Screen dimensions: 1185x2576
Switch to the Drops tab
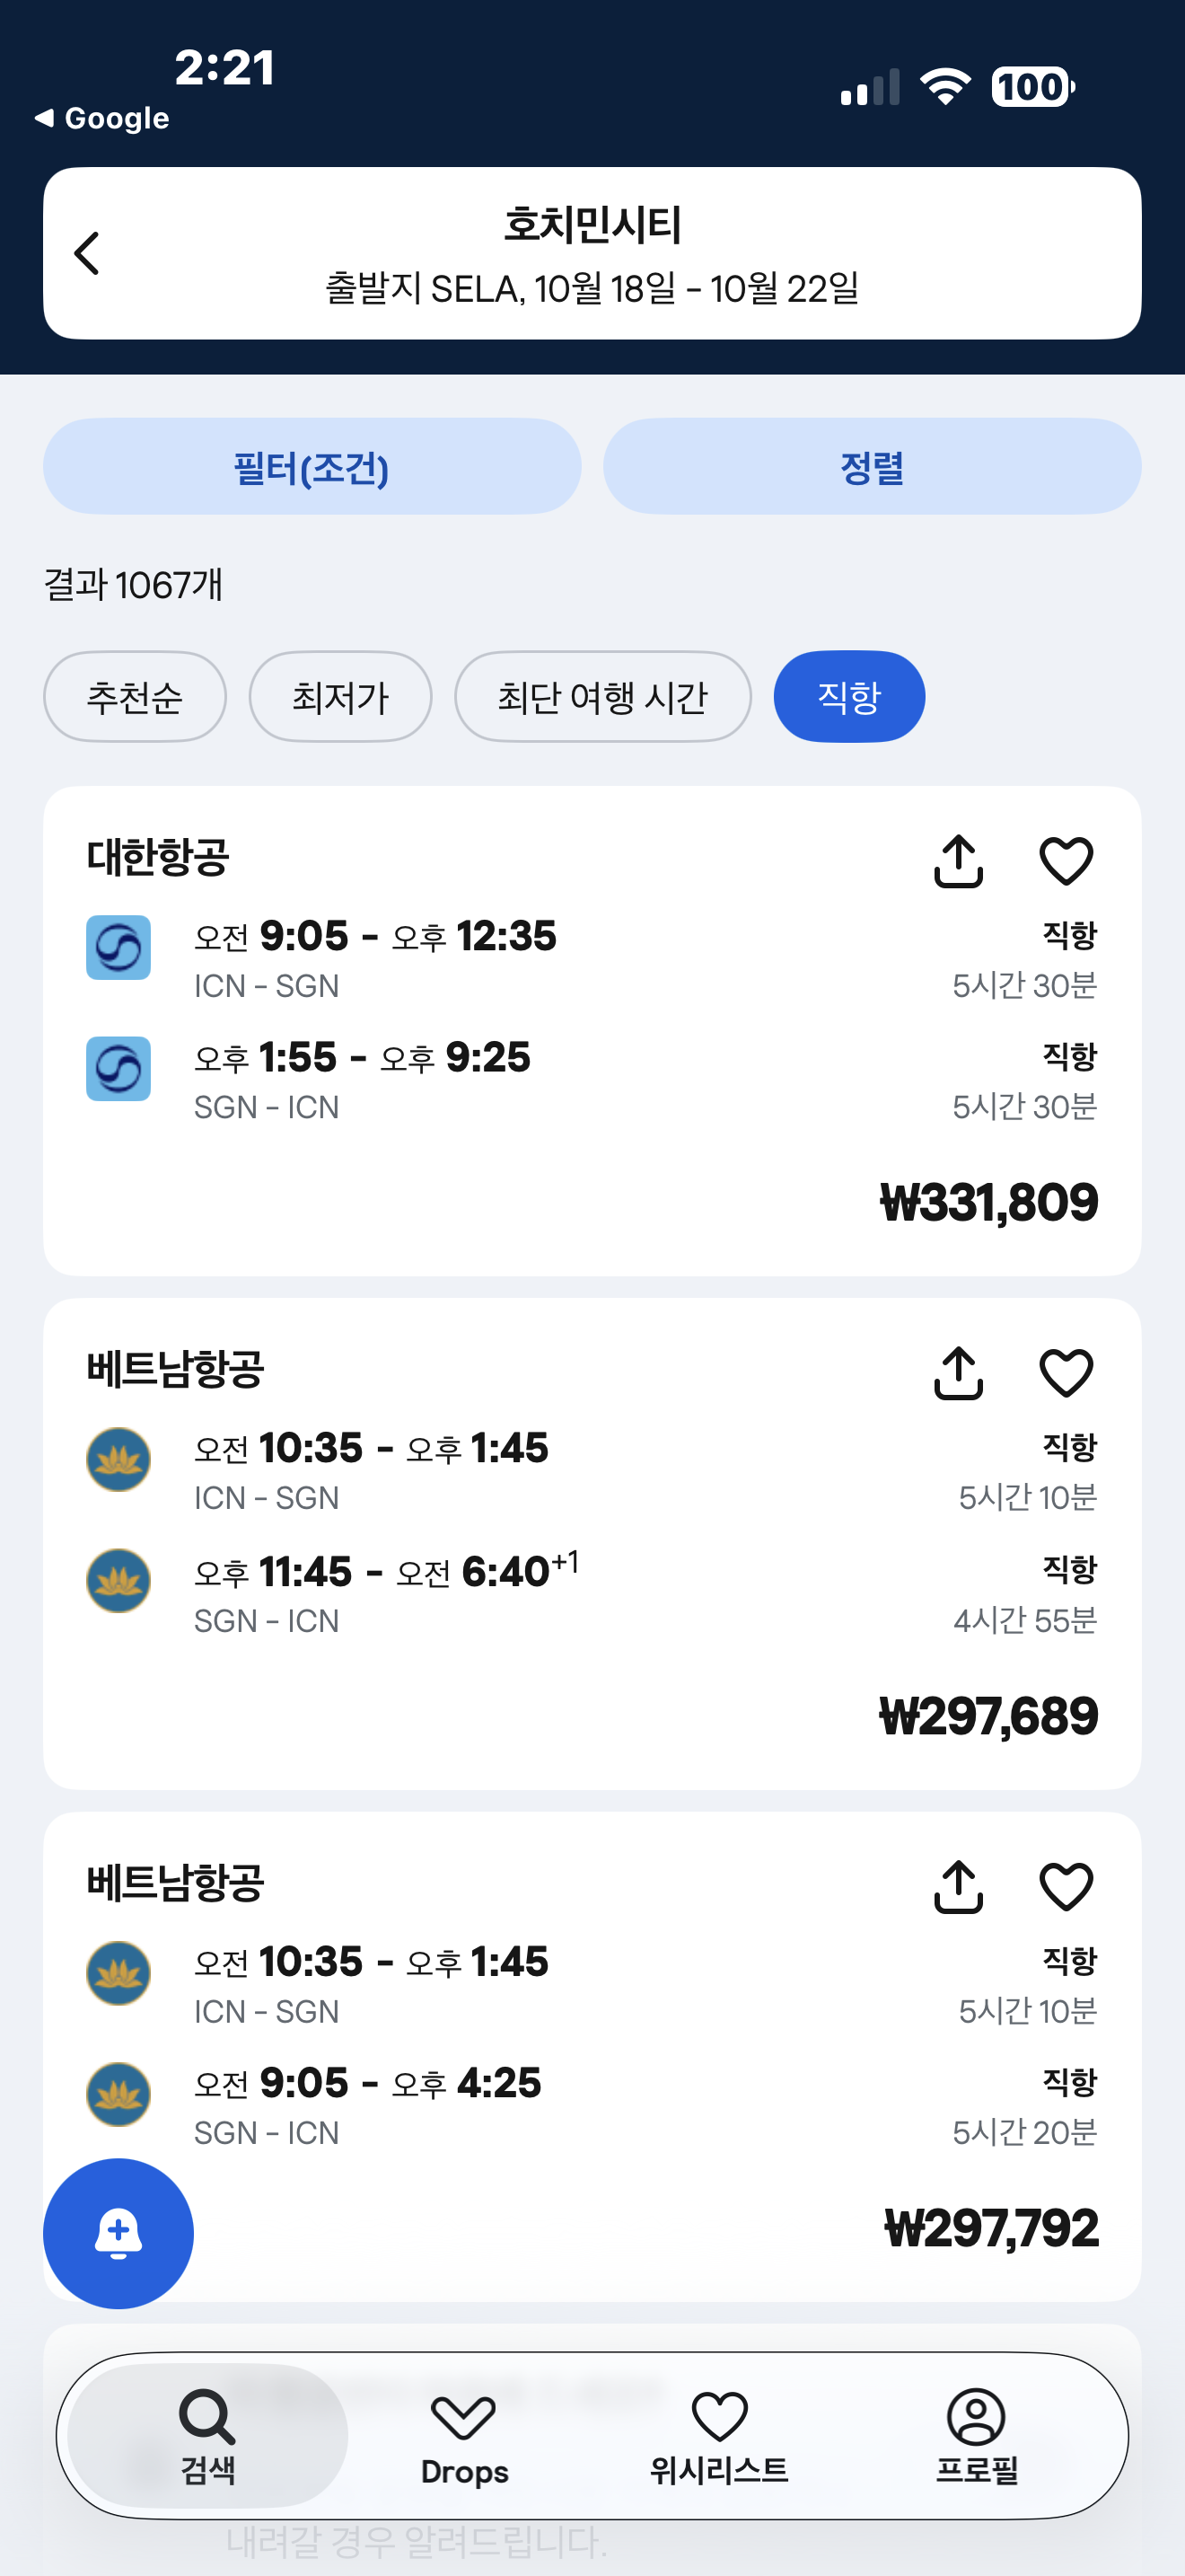pos(463,2436)
